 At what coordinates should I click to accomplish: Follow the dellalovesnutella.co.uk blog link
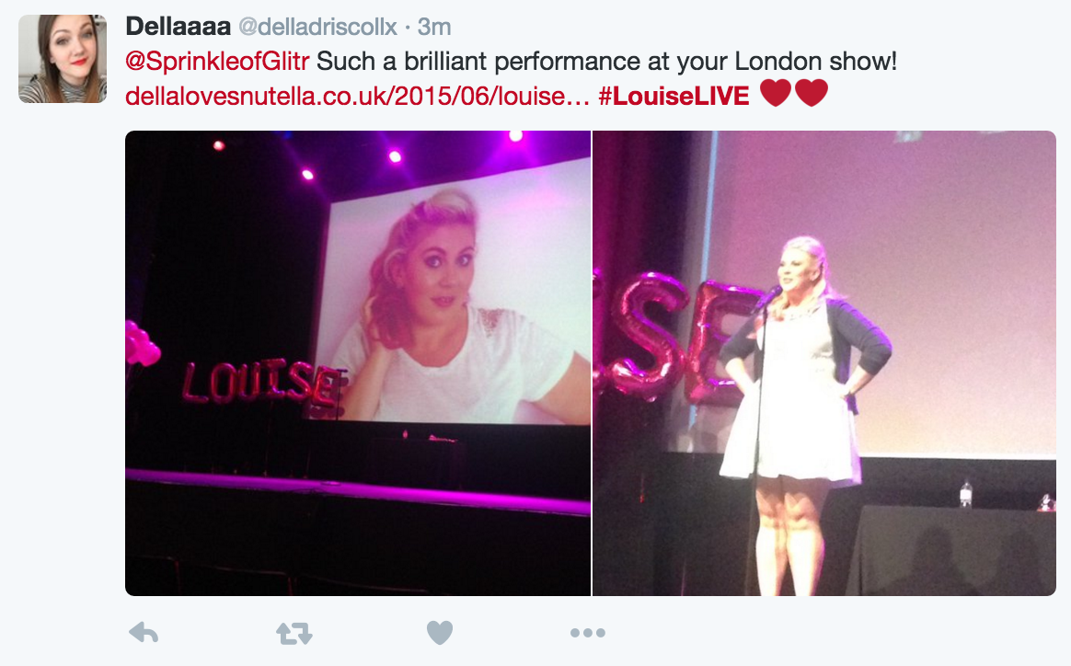click(x=357, y=97)
